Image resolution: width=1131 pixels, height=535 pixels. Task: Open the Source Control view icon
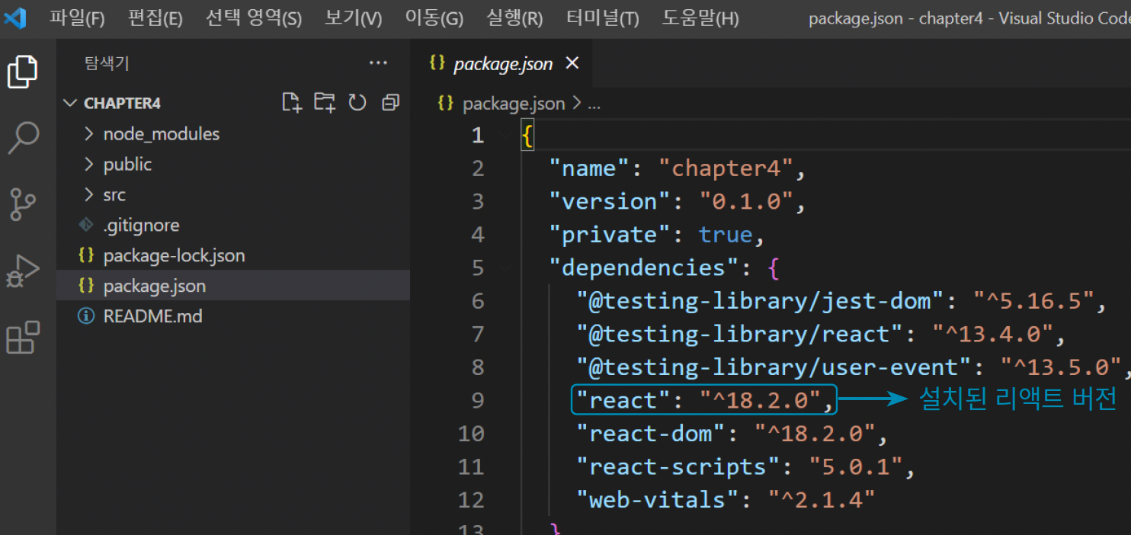coord(23,203)
